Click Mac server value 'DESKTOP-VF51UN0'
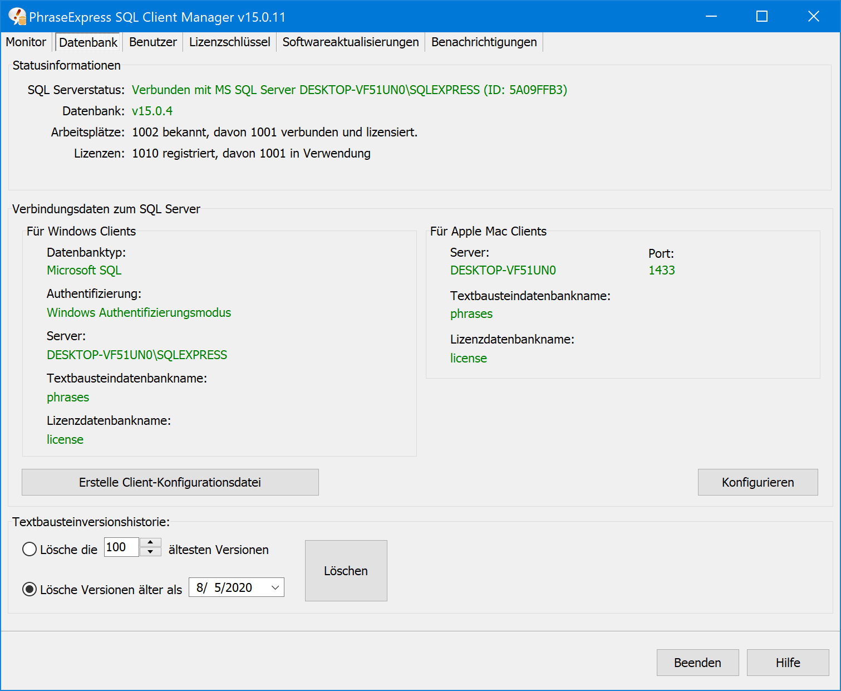The height and width of the screenshot is (691, 841). tap(503, 270)
